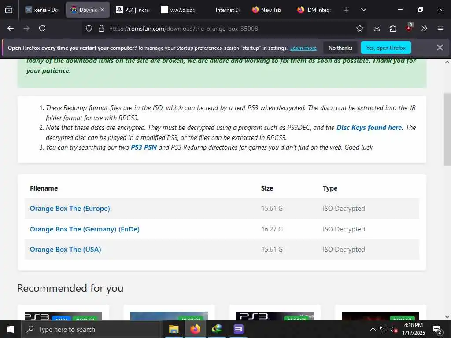The height and width of the screenshot is (338, 451).
Task: Switch to ww7.dlxbg tab
Action: pos(178,10)
